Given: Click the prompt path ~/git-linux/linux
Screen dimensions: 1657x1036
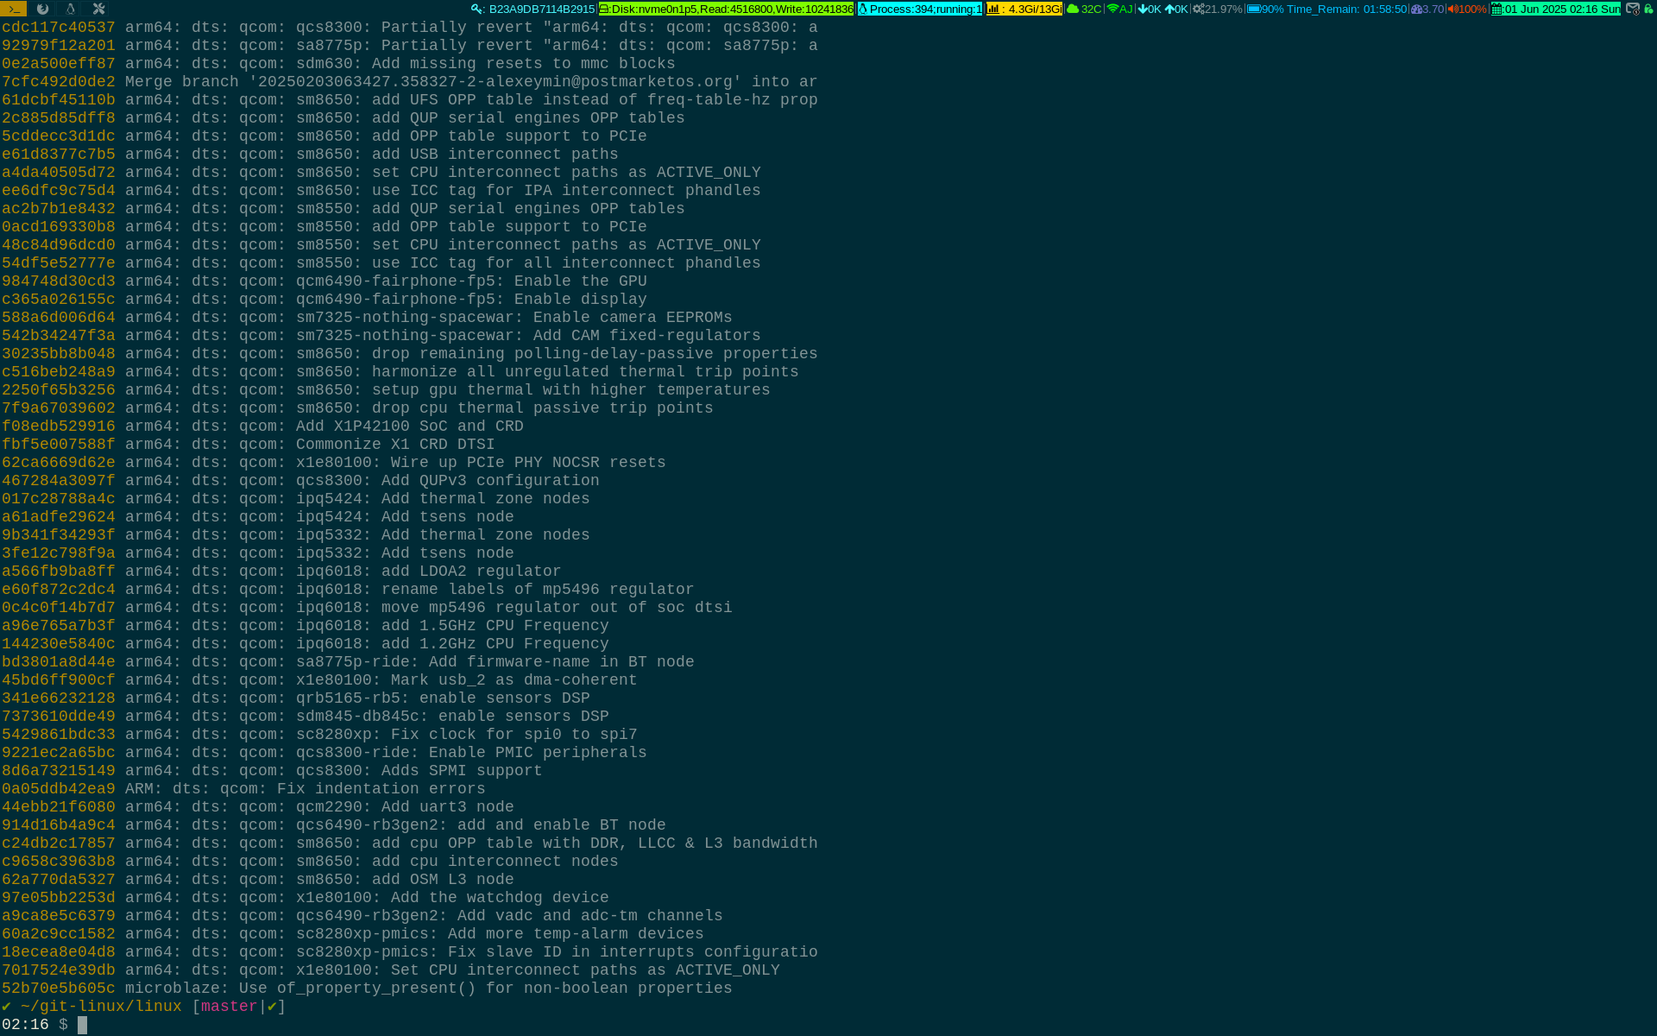Looking at the screenshot, I should (x=101, y=1007).
